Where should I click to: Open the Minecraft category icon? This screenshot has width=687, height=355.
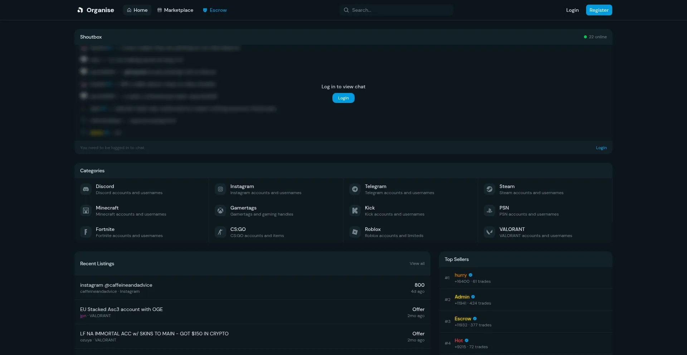coord(86,211)
